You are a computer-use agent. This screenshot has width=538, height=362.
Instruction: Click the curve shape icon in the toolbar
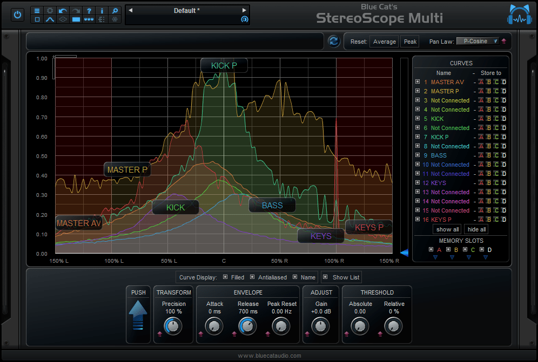pyautogui.click(x=50, y=19)
